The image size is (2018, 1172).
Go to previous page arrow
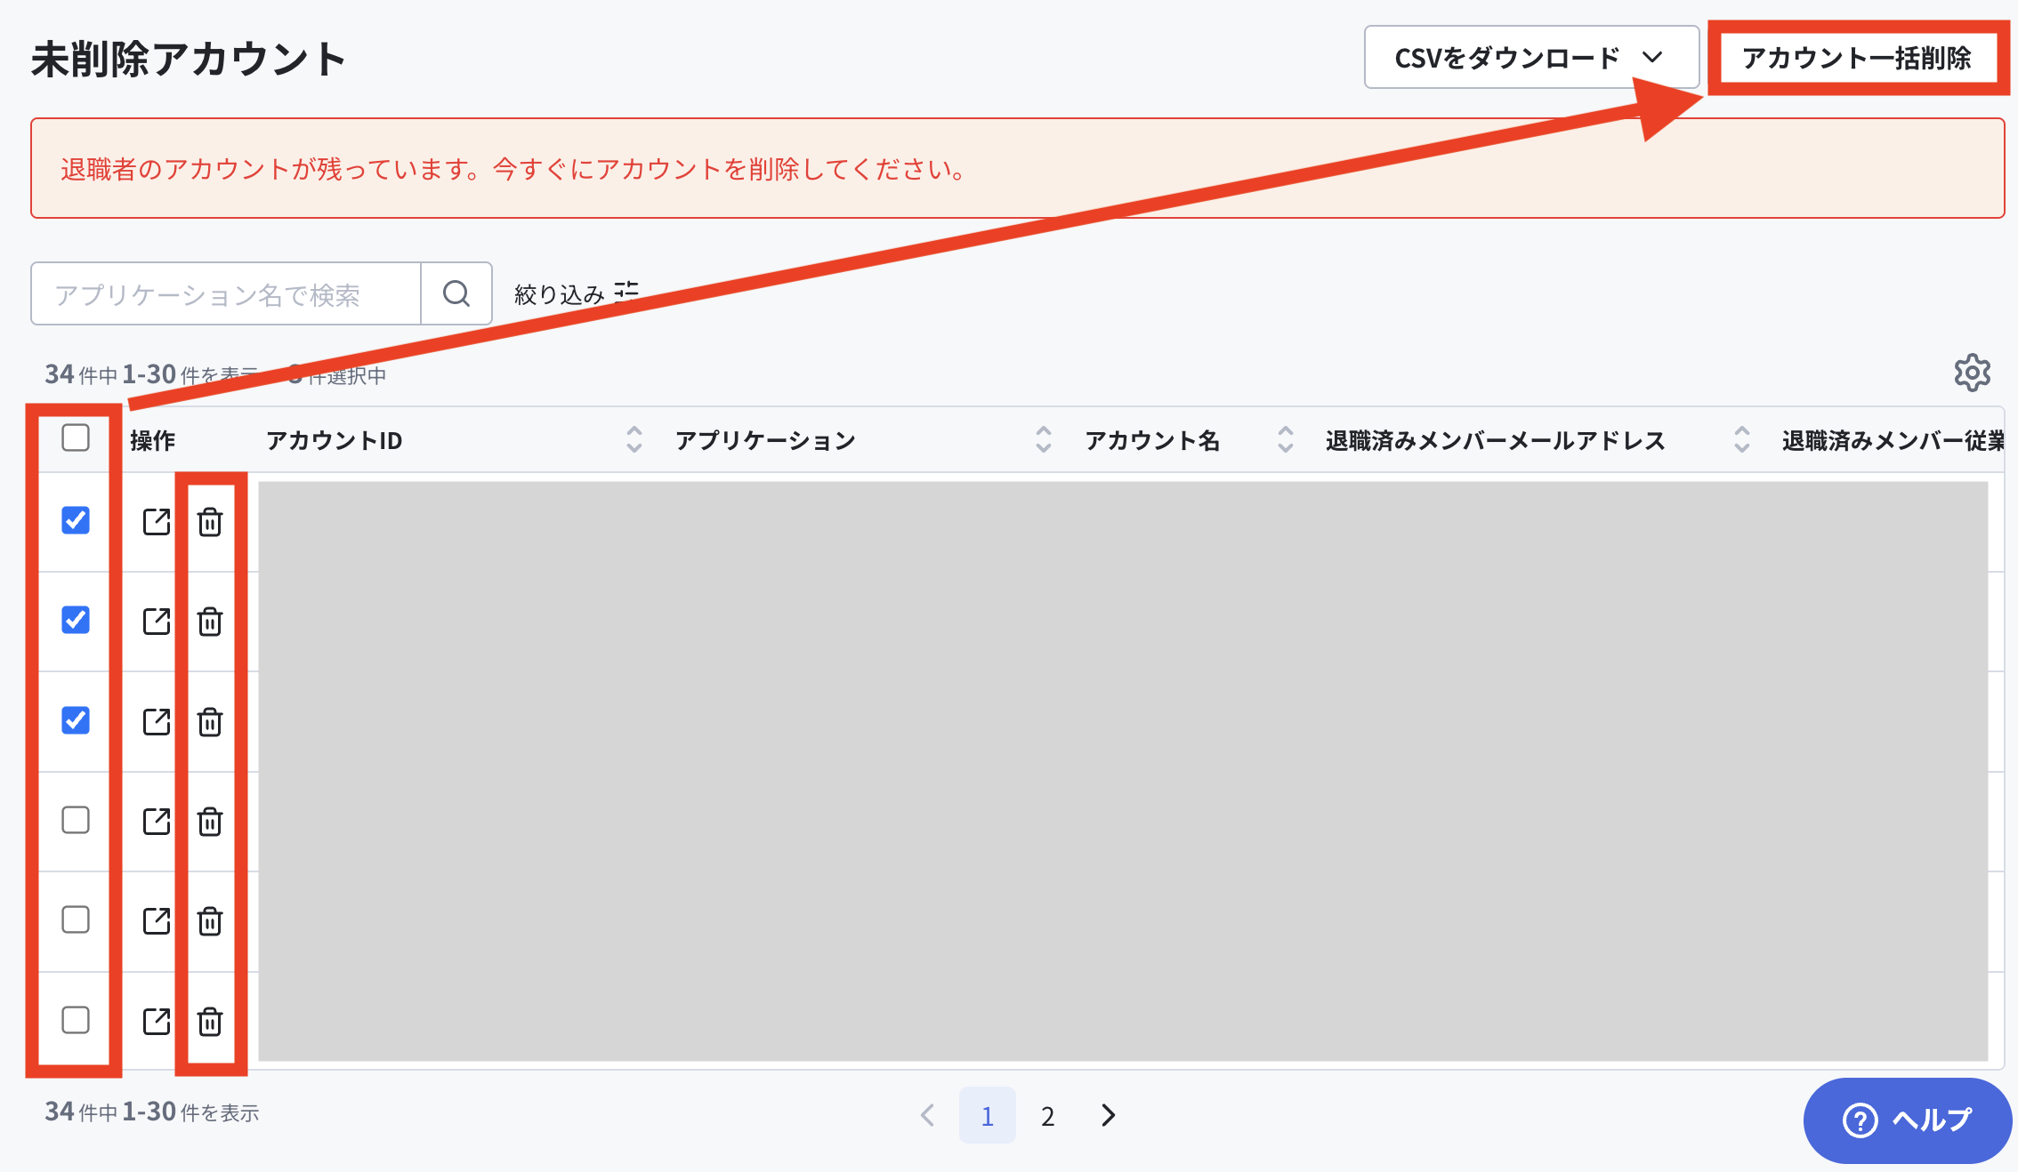pyautogui.click(x=927, y=1115)
